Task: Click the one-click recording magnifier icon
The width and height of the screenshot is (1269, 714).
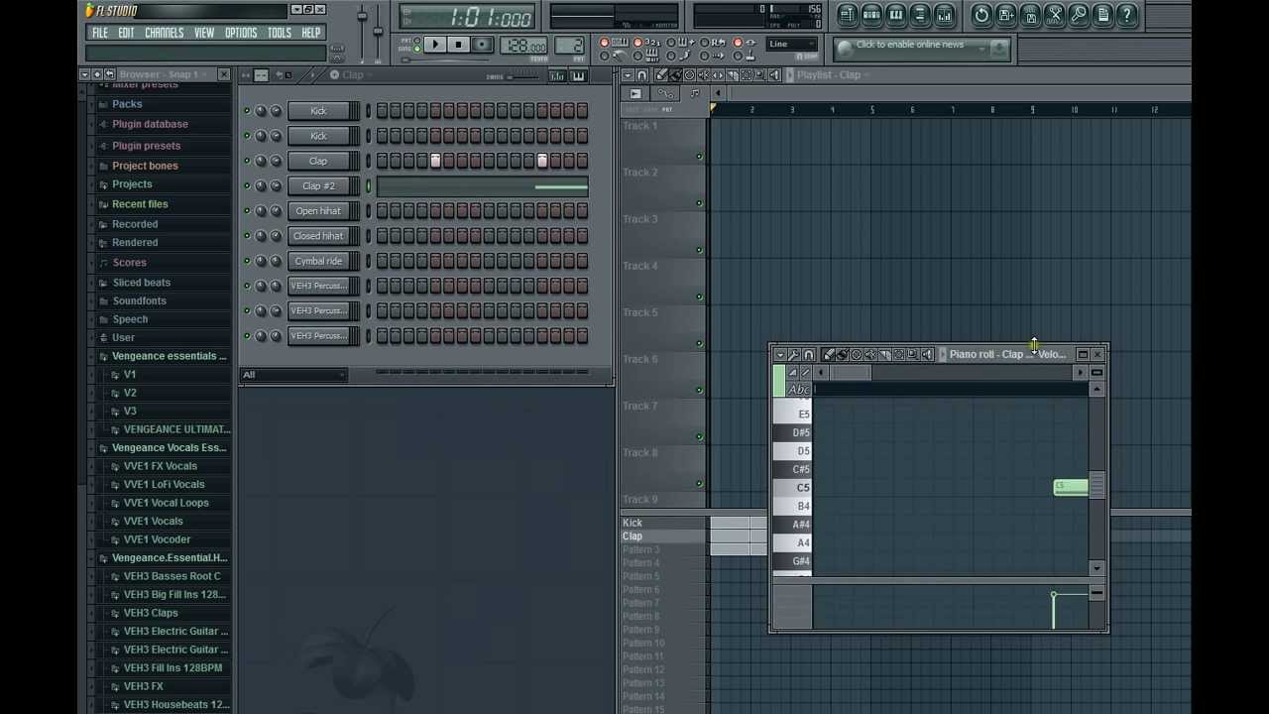Action: click(x=1079, y=15)
